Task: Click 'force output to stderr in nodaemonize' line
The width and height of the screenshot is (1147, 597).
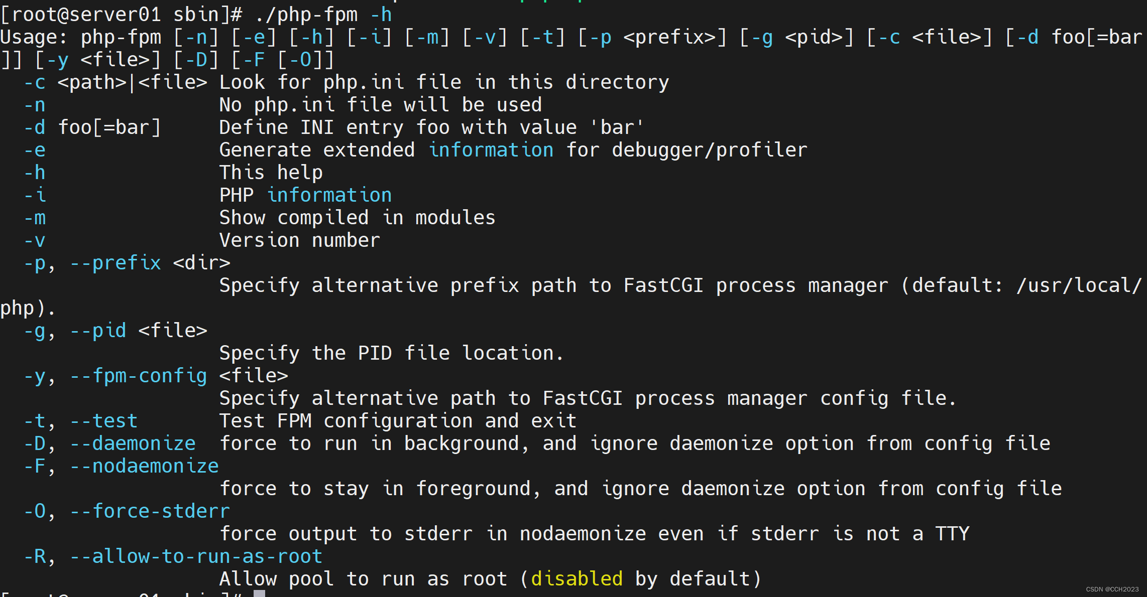Action: (595, 534)
